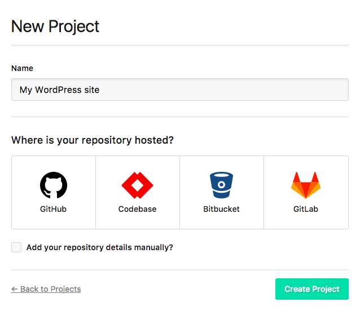Viewport: 360px width, 311px height.
Task: Select the GitHub octocat logo
Action: 54,185
